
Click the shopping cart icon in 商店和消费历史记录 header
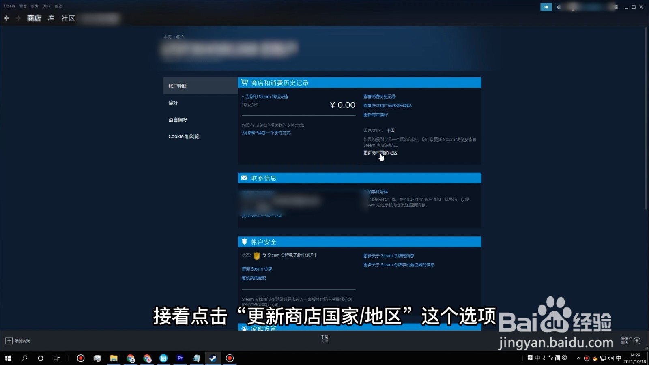[244, 83]
